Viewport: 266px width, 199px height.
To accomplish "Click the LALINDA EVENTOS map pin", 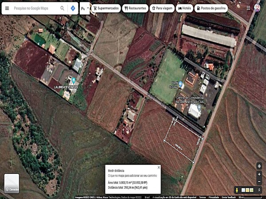I will pyautogui.click(x=73, y=81).
